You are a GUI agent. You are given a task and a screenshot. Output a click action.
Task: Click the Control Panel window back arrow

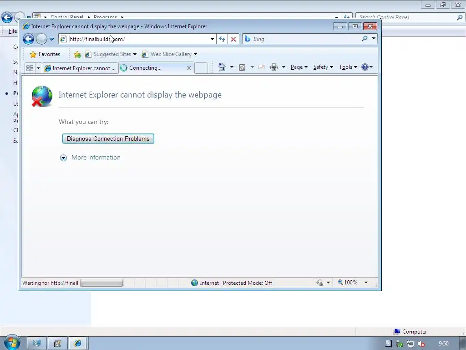point(7,17)
